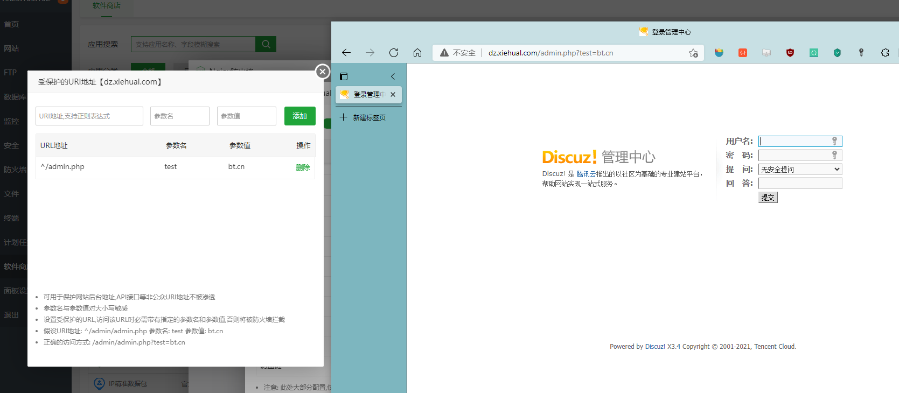Viewport: 899px width, 393px height.
Task: Close the protected URI dialog
Action: click(x=322, y=71)
